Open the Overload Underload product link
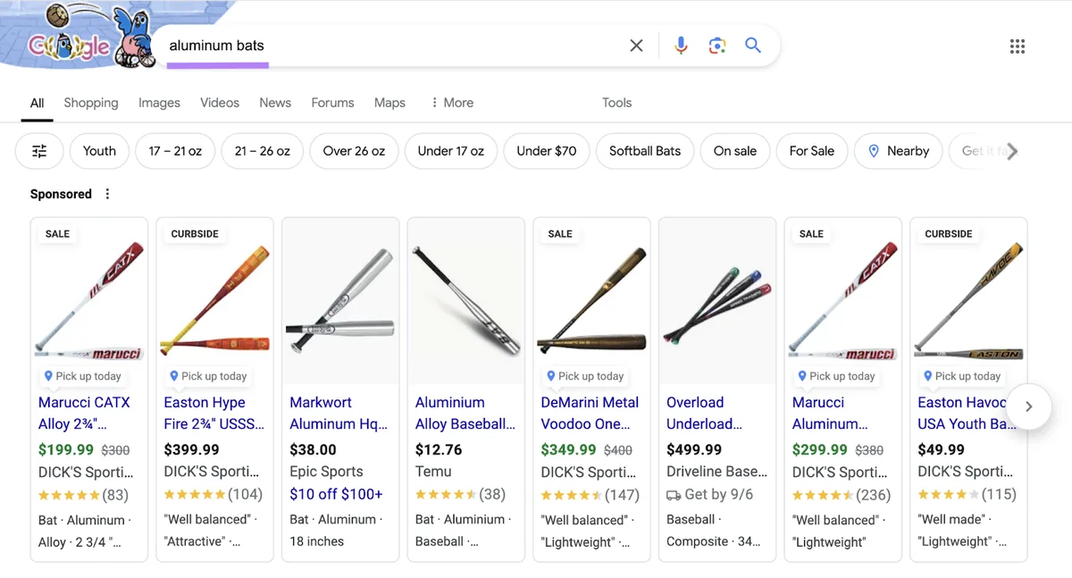 705,413
